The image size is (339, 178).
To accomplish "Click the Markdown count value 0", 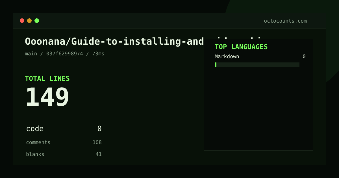I will (x=304, y=57).
